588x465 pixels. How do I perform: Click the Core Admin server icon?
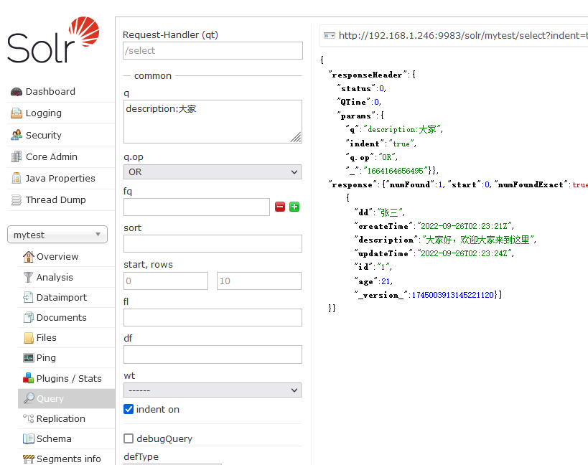16,156
